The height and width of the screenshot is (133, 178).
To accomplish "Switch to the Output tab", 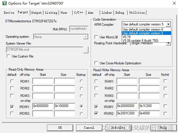I will pyautogui.click(x=36, y=13).
